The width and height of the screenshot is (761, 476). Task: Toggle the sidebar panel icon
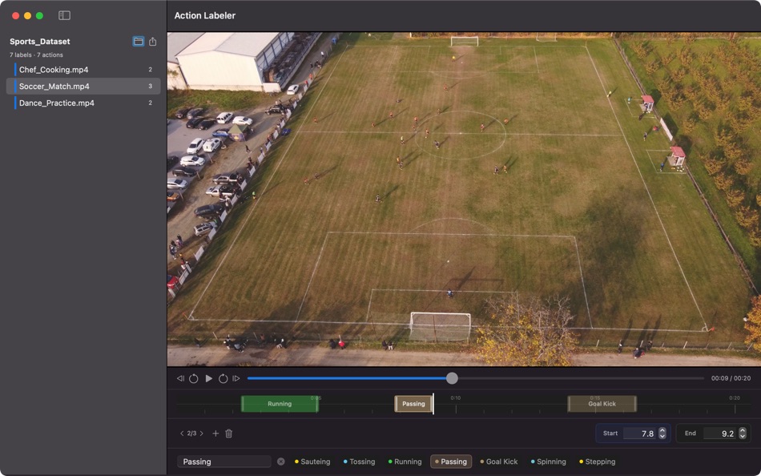pos(64,15)
